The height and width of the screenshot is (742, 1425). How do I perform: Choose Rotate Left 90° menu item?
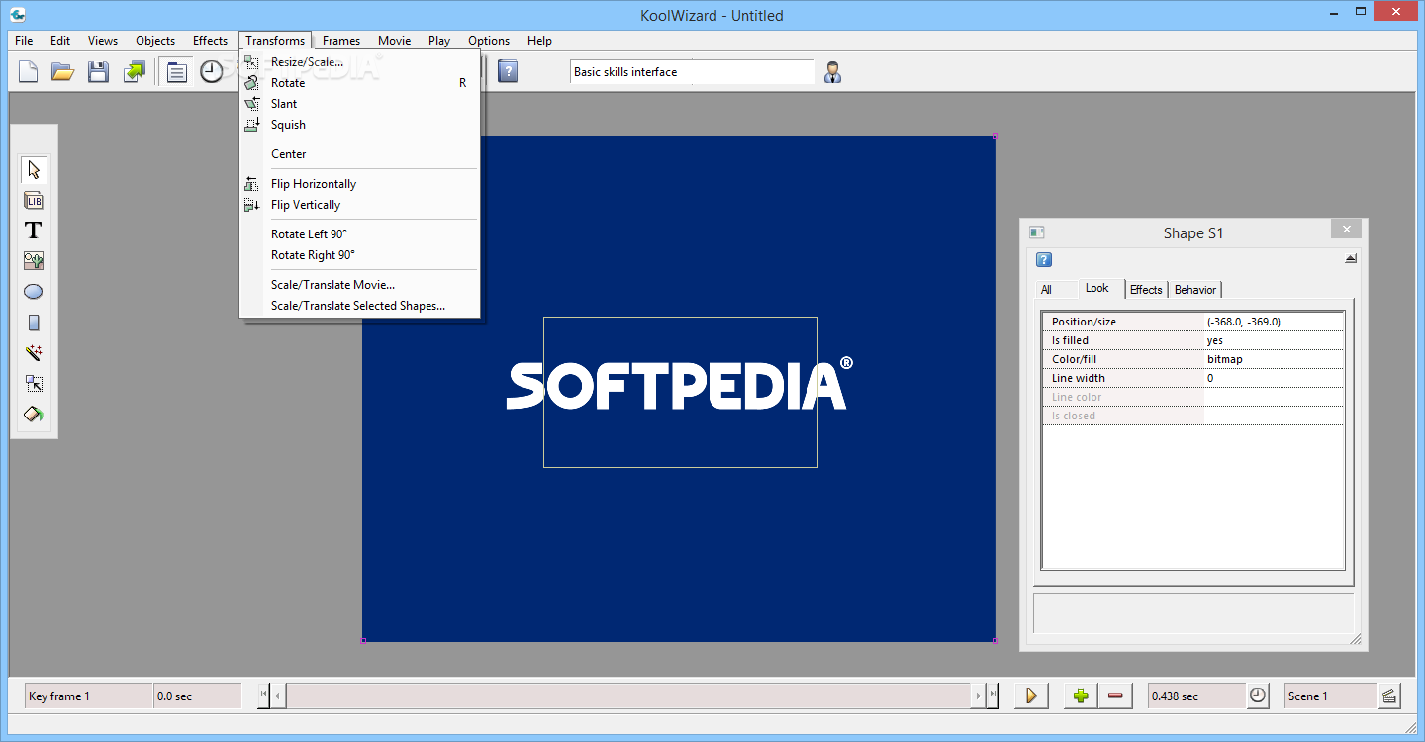click(x=360, y=234)
